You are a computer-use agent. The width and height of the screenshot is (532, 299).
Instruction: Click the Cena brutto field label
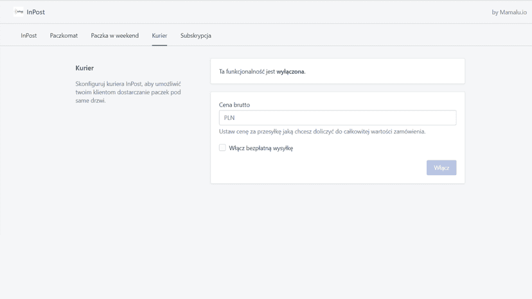(x=235, y=105)
